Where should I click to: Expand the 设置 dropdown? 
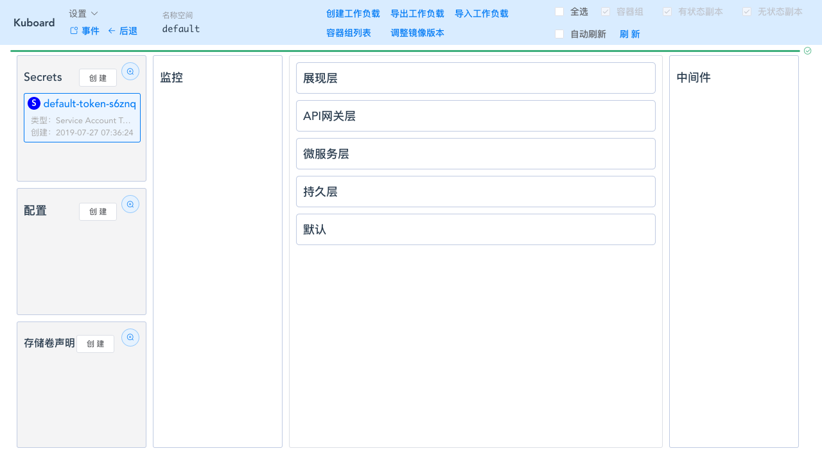(83, 12)
